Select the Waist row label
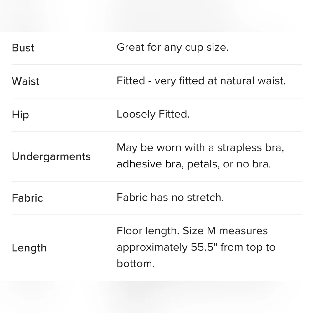 pos(26,81)
